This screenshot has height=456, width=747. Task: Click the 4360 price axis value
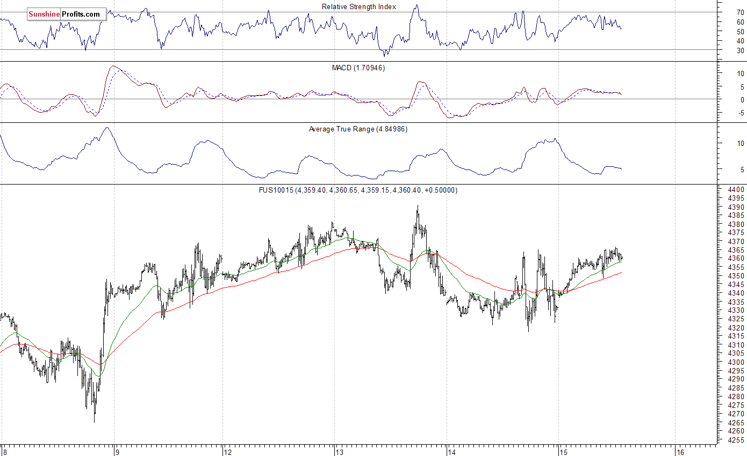click(x=737, y=258)
